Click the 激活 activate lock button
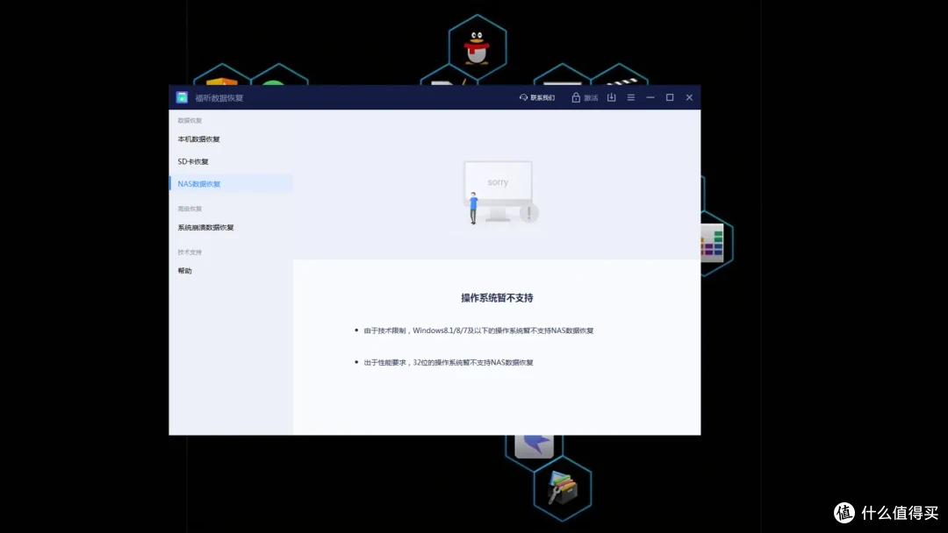 [585, 98]
